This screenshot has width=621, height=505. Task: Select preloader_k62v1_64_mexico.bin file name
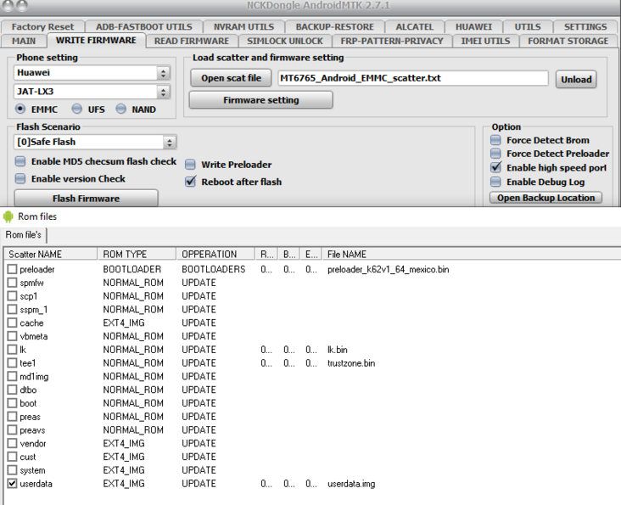(x=389, y=269)
